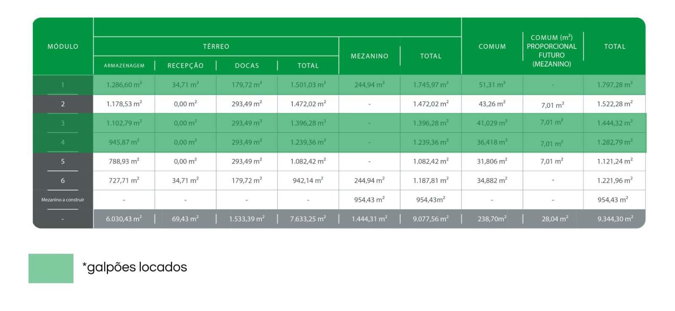Click the module 5 row label

tap(63, 161)
